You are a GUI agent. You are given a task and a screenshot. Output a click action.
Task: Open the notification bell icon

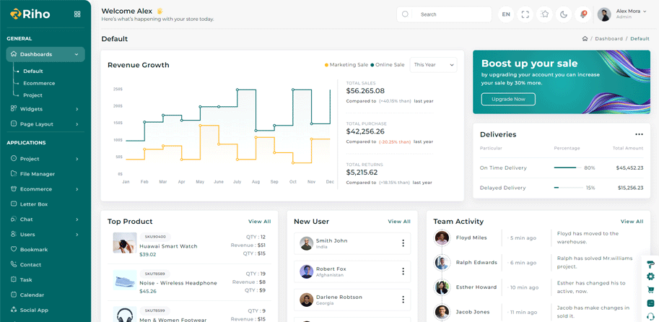(x=582, y=14)
